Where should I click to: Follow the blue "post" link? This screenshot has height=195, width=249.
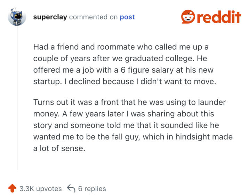tap(127, 17)
